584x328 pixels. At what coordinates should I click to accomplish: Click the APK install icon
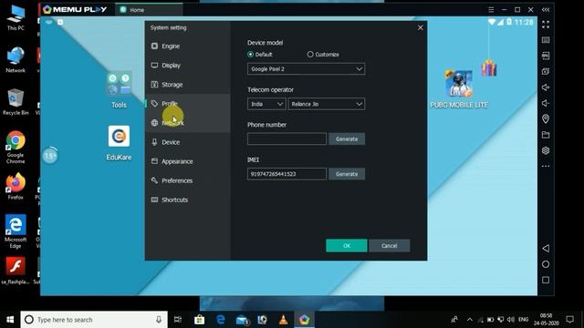pyautogui.click(x=546, y=56)
